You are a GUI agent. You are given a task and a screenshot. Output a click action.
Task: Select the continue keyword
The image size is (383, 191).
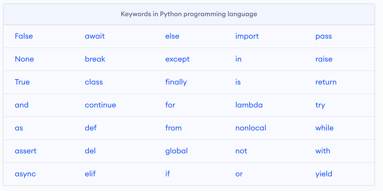pyautogui.click(x=100, y=105)
